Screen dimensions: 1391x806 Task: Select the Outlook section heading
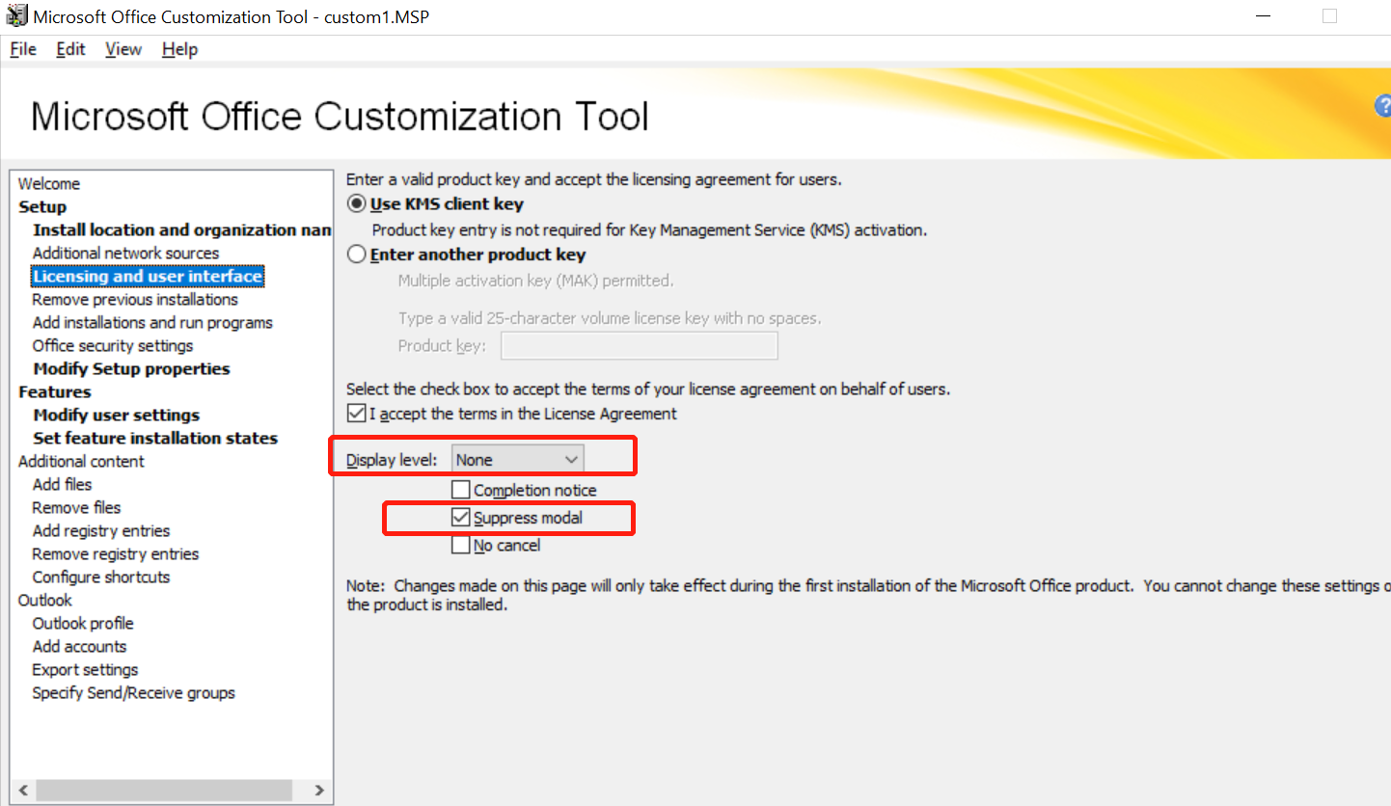(x=45, y=601)
